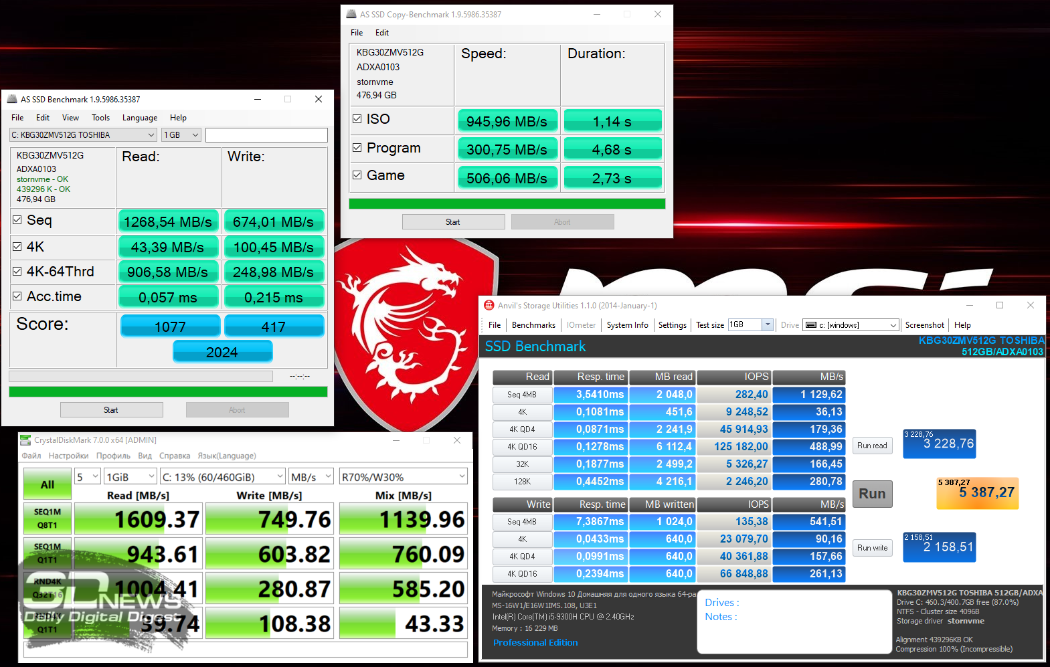Image resolution: width=1050 pixels, height=667 pixels.
Task: Toggle the ISO checkbox in Copy-Benchmark
Action: [357, 118]
